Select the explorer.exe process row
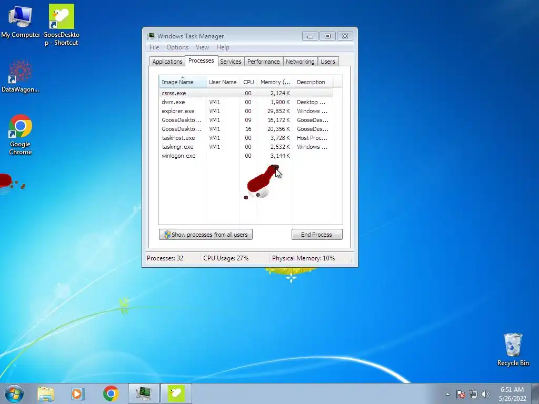 (246, 111)
